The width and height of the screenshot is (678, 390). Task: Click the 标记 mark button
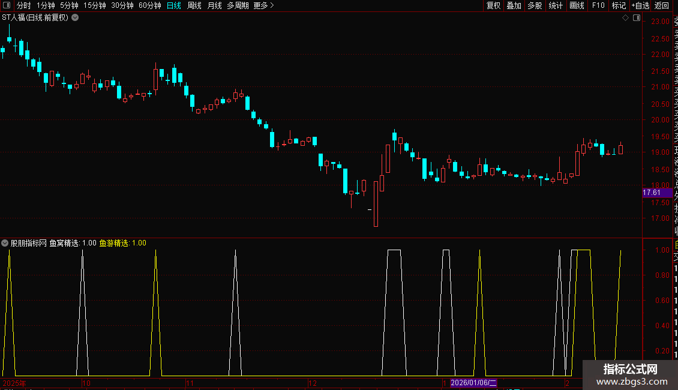(x=619, y=5)
